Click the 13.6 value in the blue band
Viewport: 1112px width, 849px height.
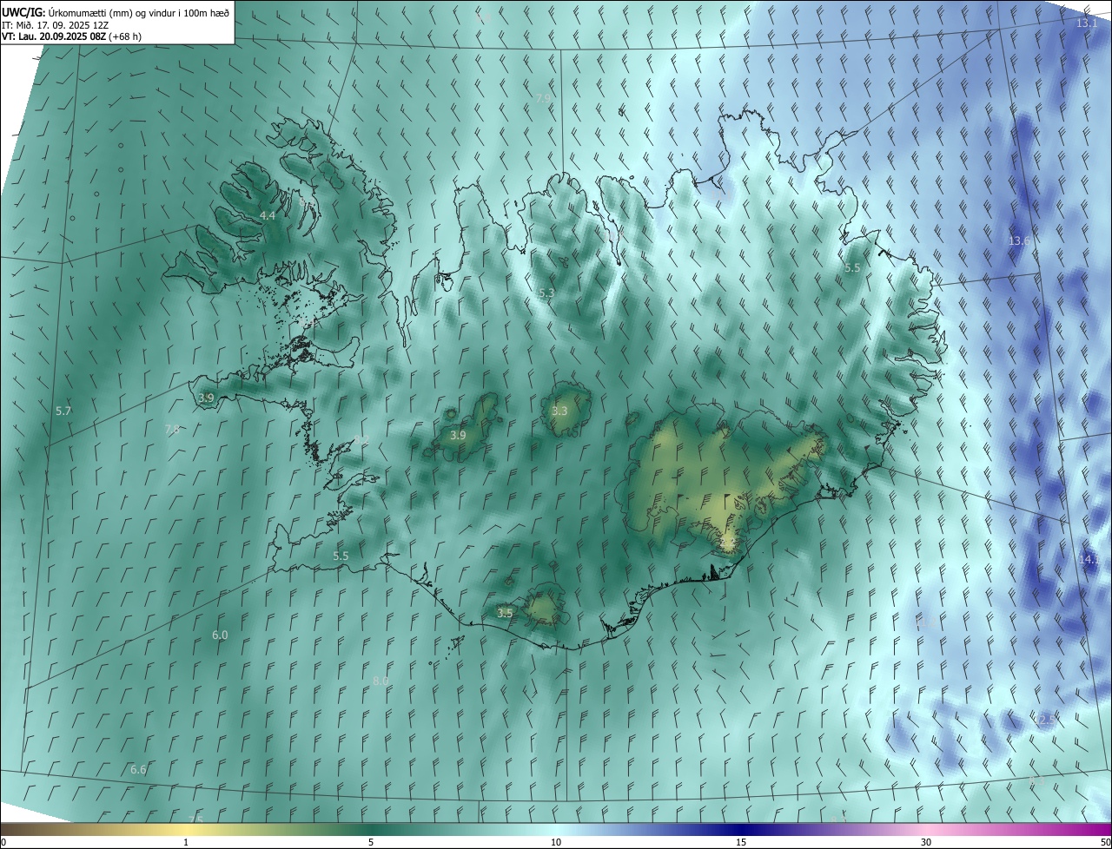pos(1019,240)
